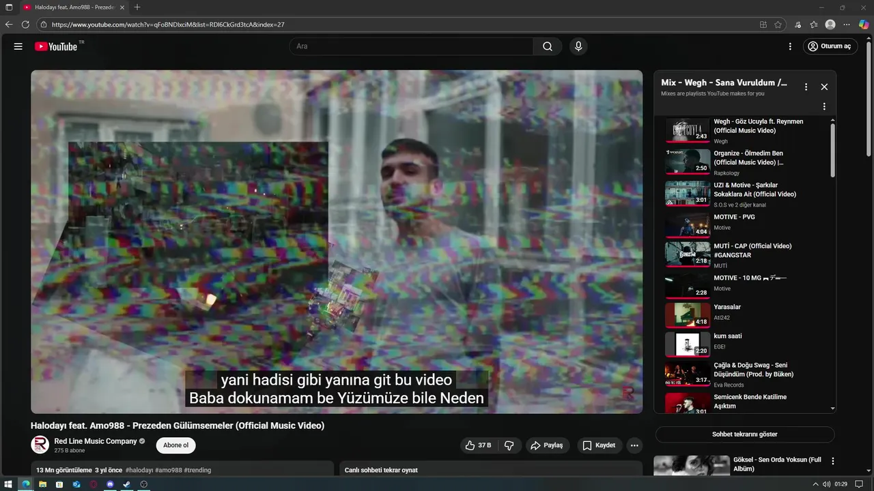Show chat replay with Sohbet tekrarını göster
This screenshot has width=874, height=491.
(745, 434)
